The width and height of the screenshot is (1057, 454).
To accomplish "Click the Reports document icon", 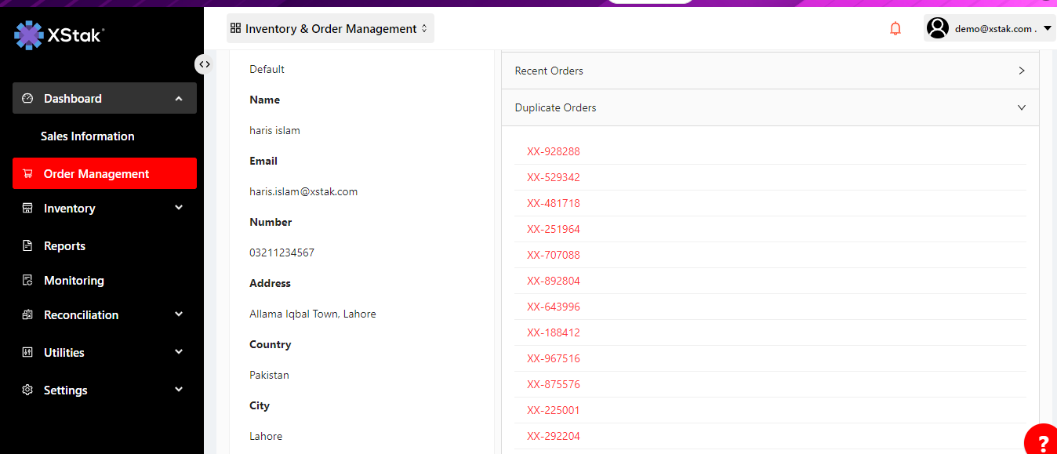I will point(27,246).
